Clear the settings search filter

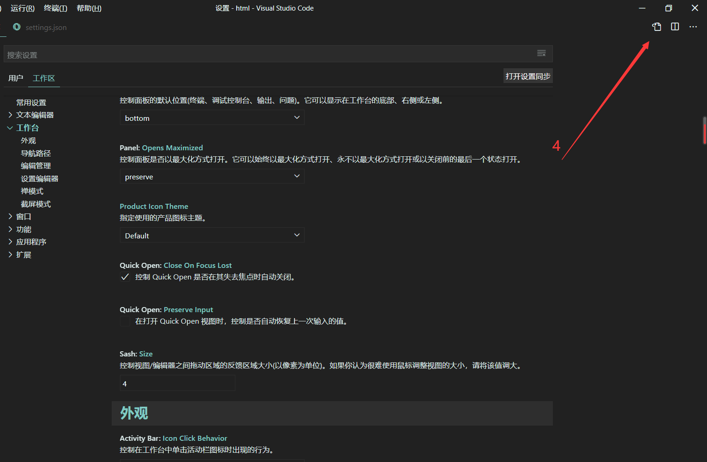[x=541, y=53]
